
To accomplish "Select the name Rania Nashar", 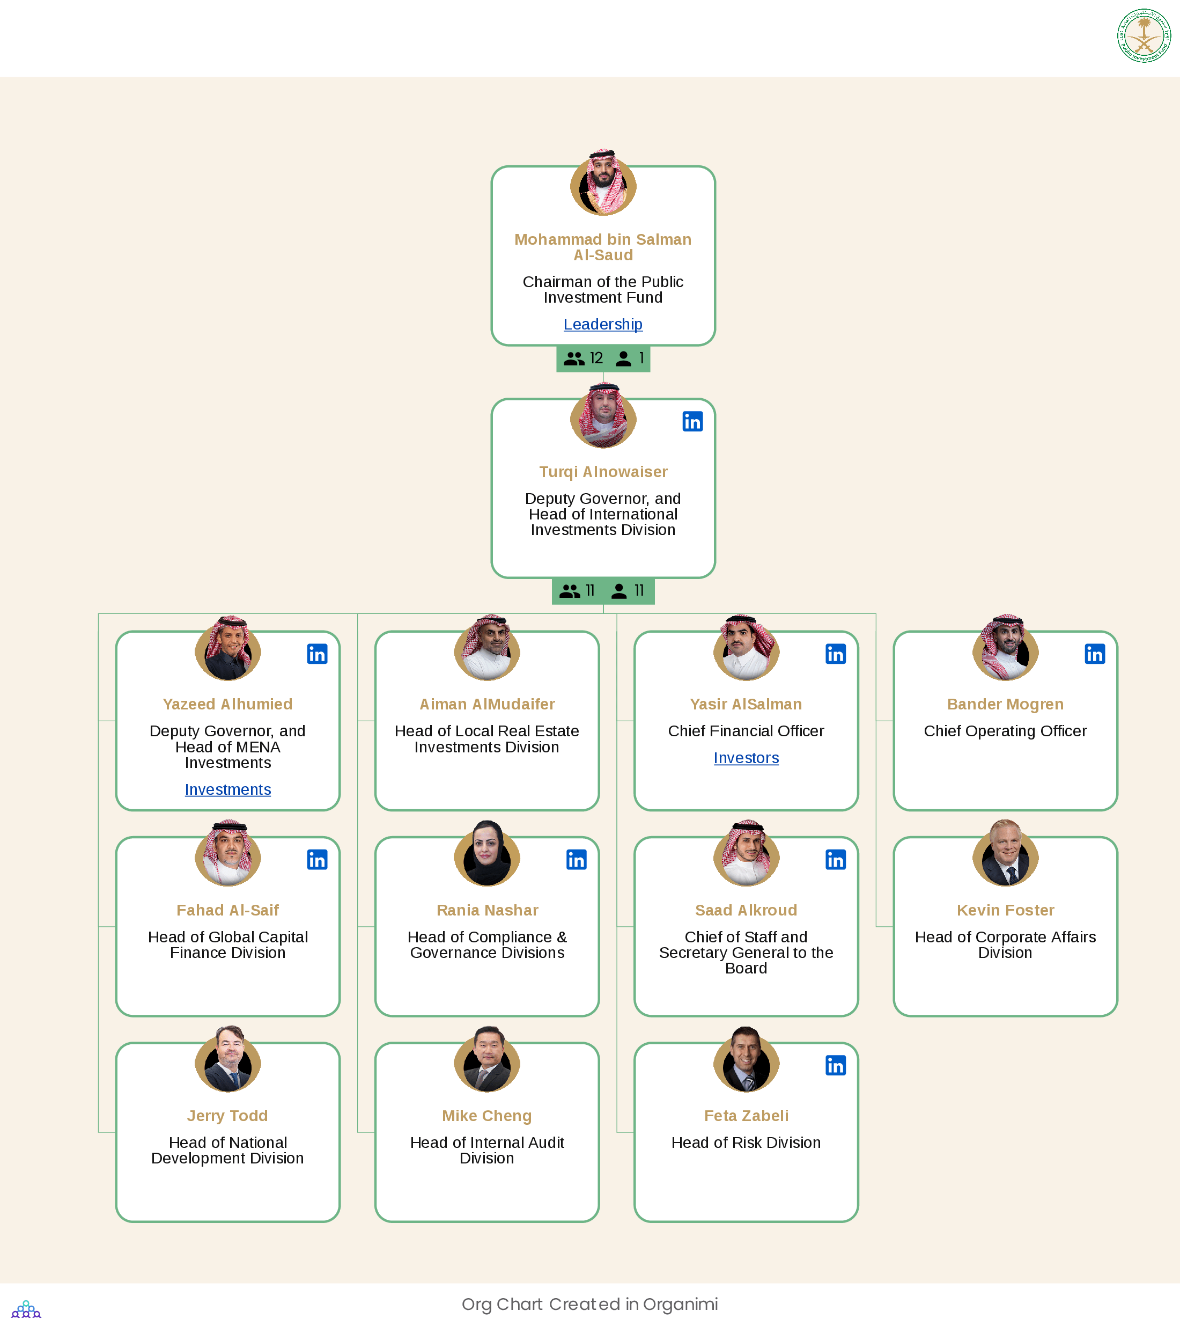I will coord(487,910).
